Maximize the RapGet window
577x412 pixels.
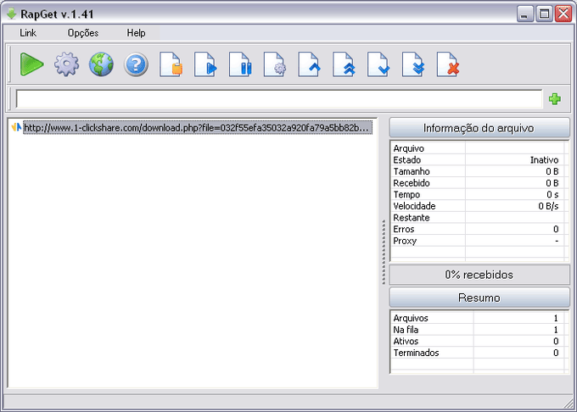544,14
